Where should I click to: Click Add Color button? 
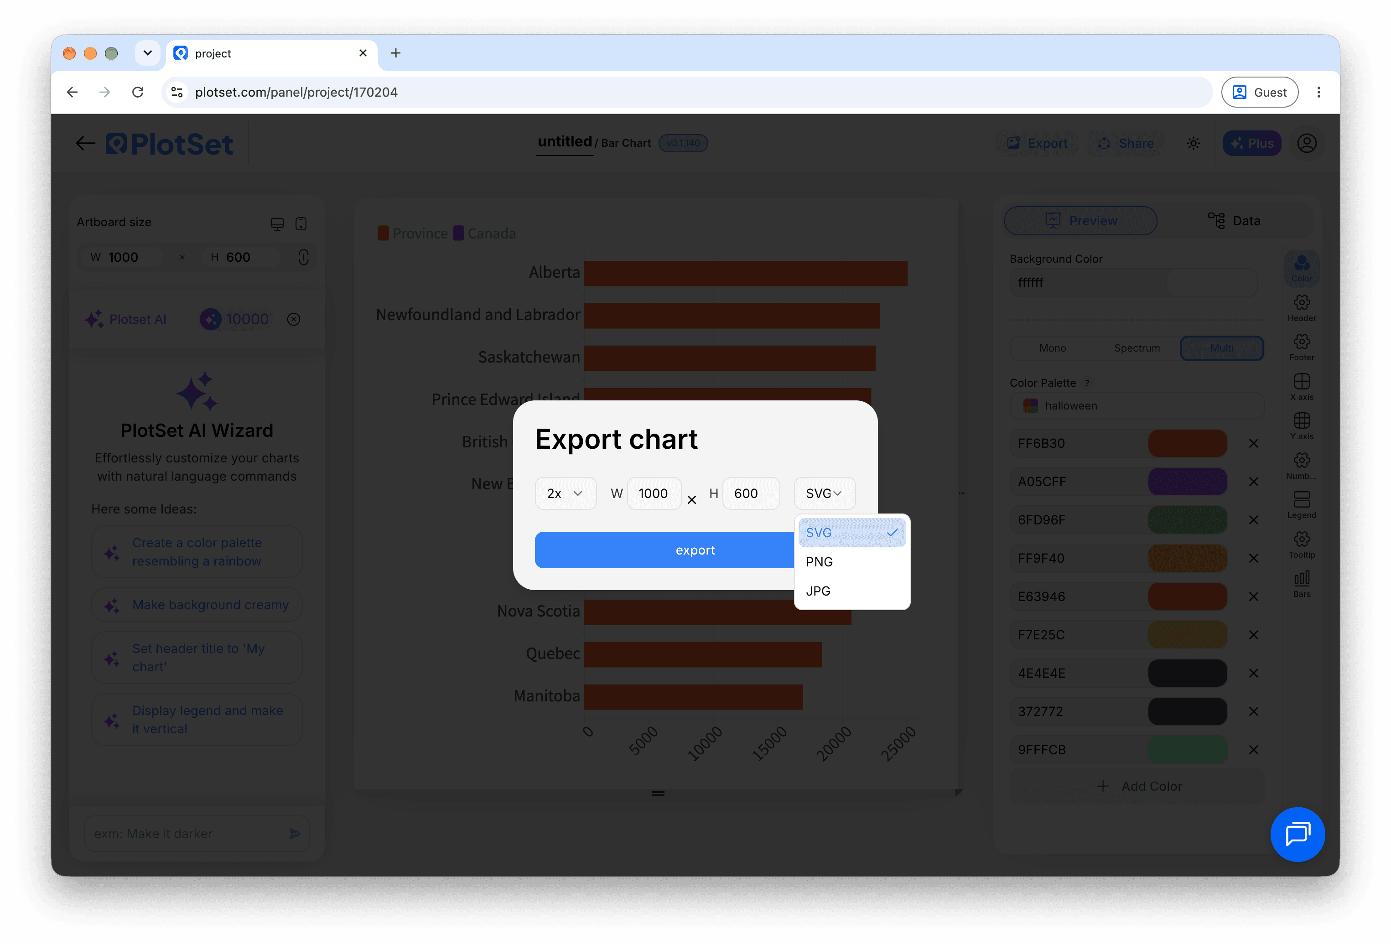[x=1137, y=787]
